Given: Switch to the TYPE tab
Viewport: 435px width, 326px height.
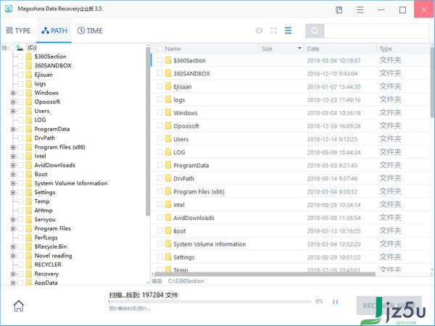Looking at the screenshot, I should pos(19,30).
